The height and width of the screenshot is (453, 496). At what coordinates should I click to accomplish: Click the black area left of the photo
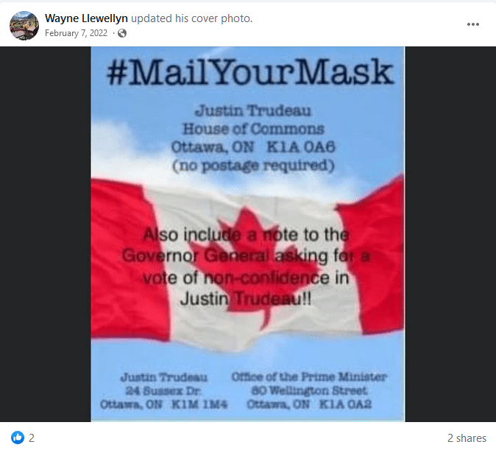point(46,234)
